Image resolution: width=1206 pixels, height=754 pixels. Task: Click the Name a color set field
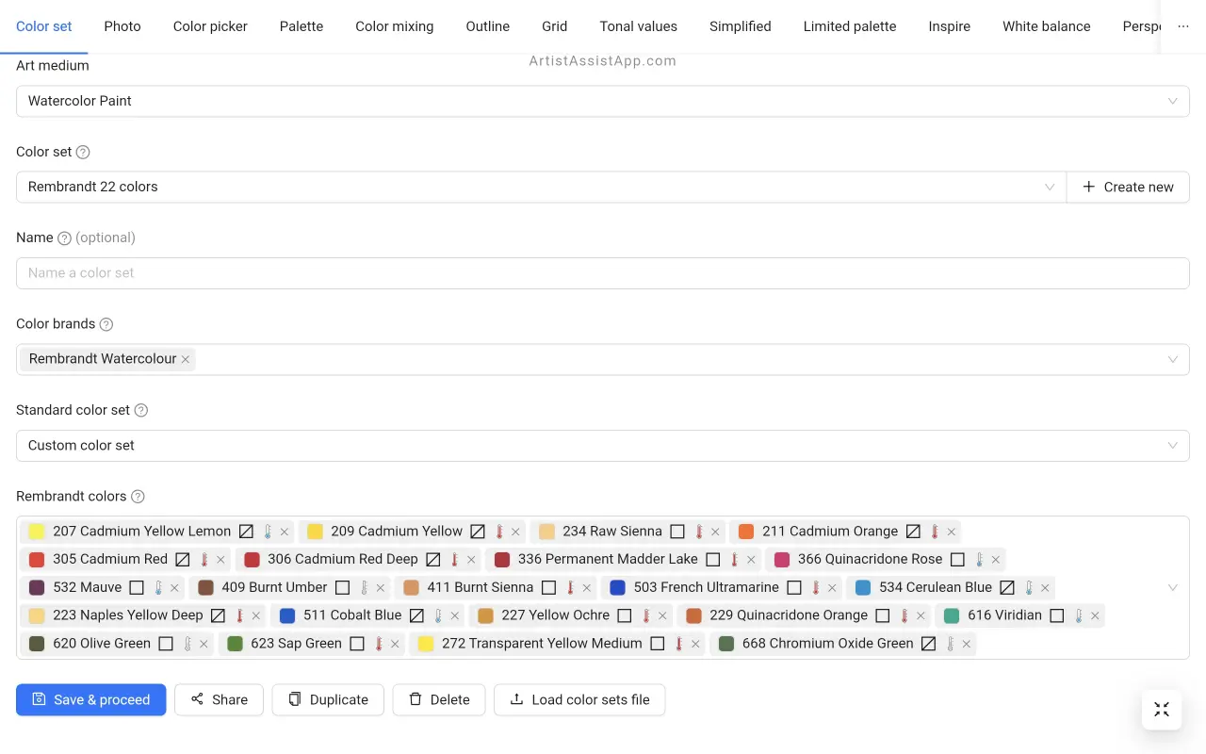602,273
